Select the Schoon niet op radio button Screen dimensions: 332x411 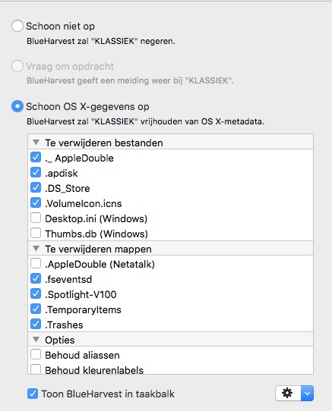[x=17, y=26]
